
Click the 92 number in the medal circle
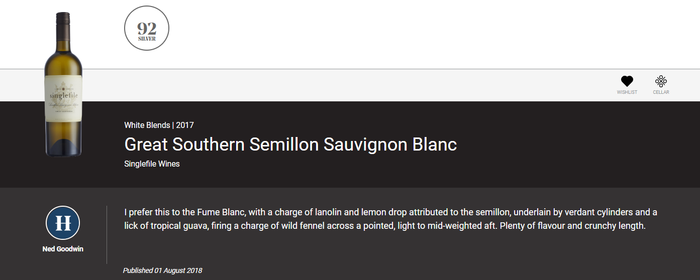point(147,29)
